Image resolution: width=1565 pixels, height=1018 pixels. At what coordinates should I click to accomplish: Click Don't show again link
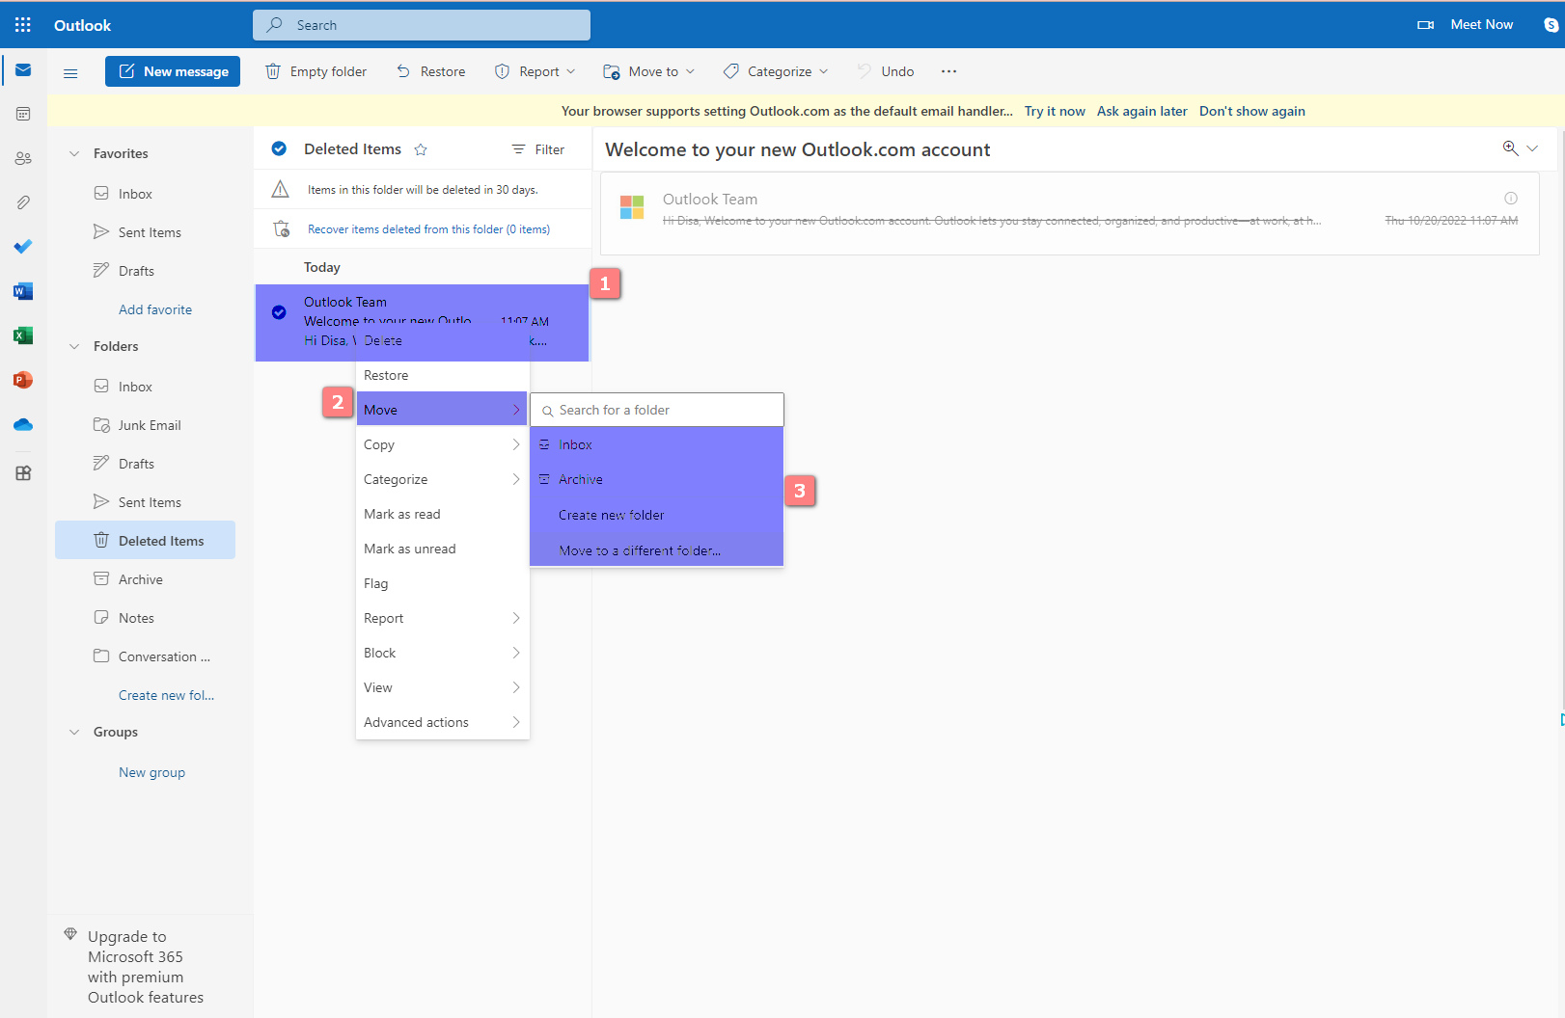click(1251, 111)
